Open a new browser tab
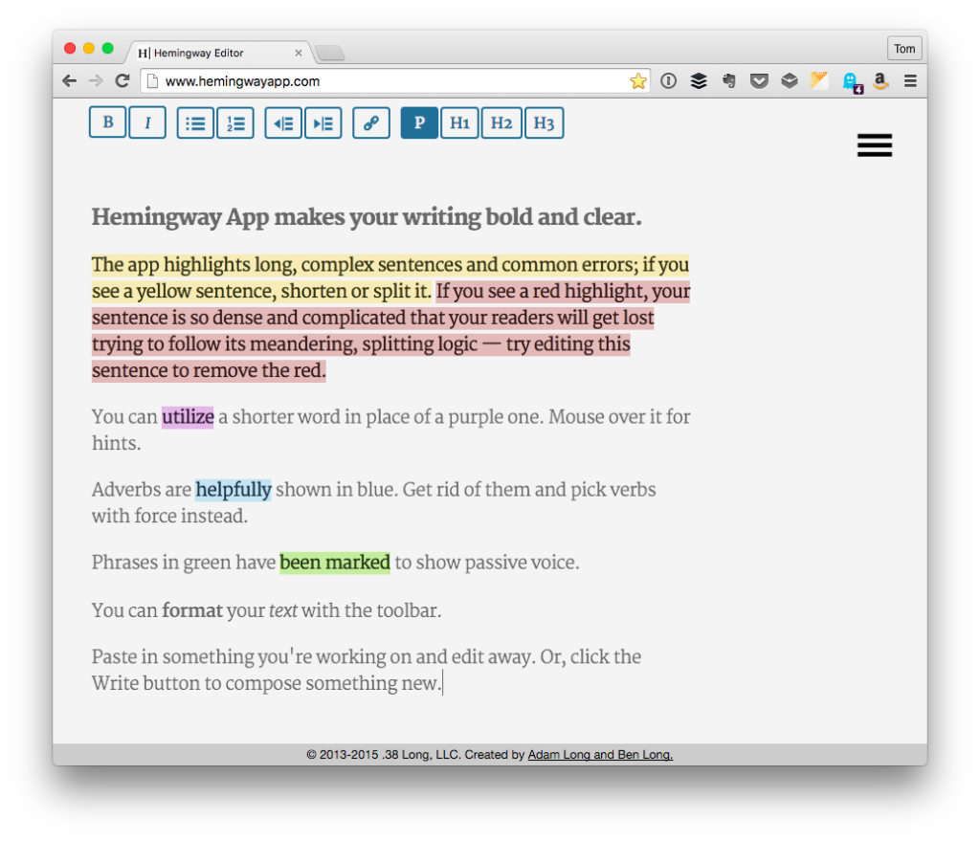 (330, 54)
